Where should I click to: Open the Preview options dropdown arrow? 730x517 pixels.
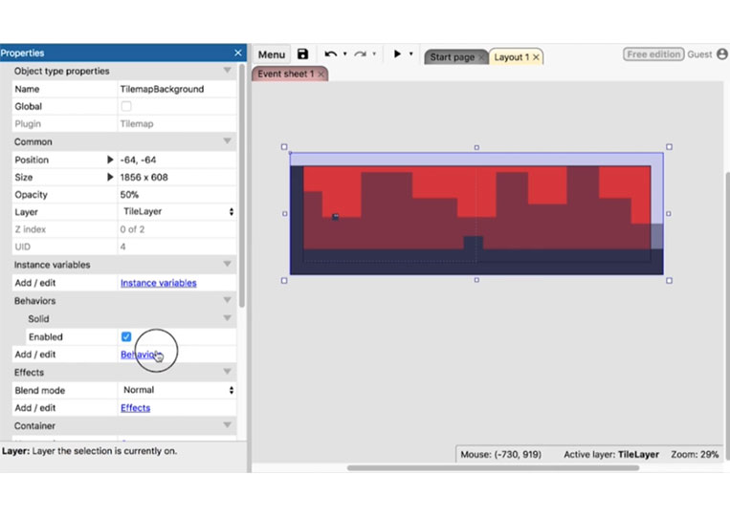coord(410,54)
